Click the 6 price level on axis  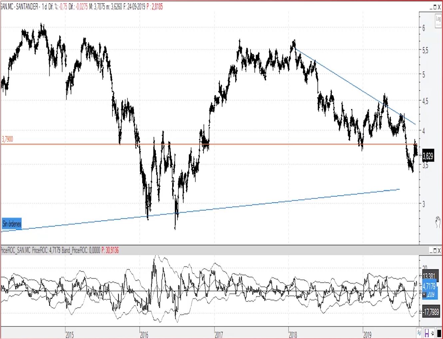424,28
